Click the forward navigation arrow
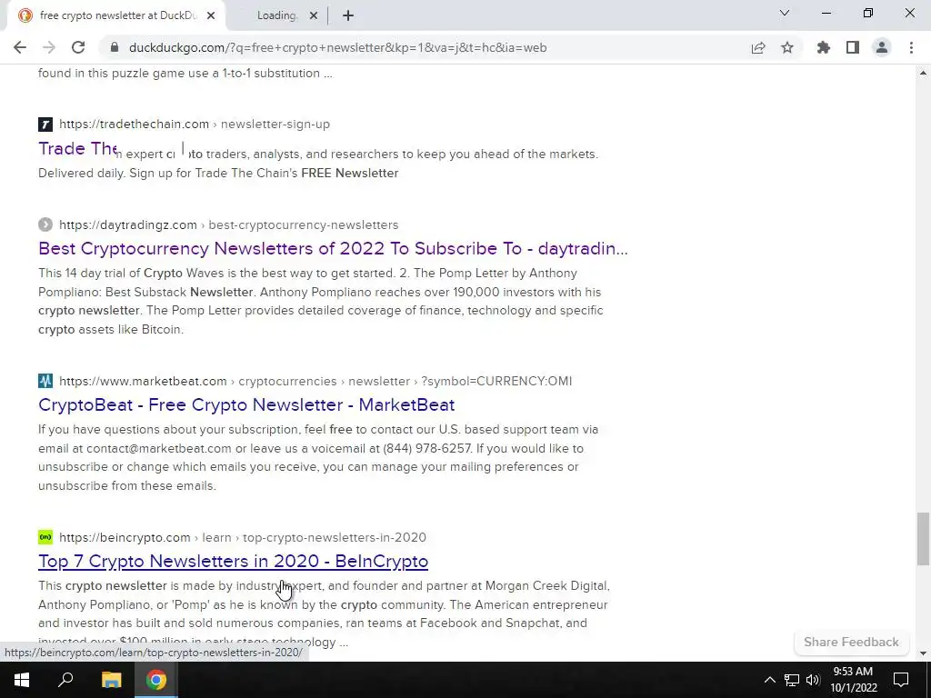The image size is (931, 698). 49,47
